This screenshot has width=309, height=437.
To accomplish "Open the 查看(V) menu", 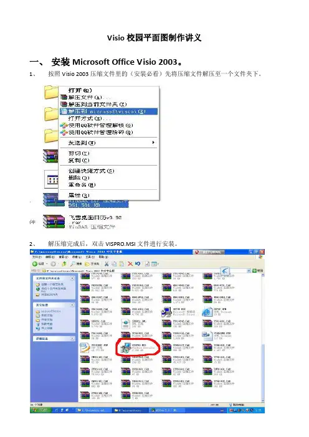I will [64, 256].
